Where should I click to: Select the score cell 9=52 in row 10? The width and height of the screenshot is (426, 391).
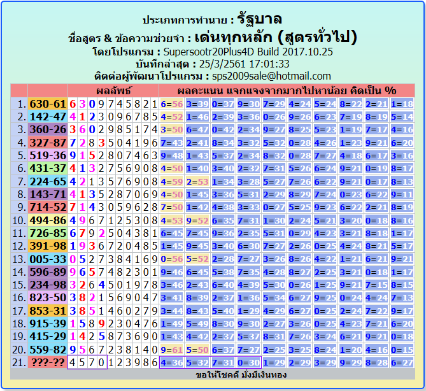(197, 220)
